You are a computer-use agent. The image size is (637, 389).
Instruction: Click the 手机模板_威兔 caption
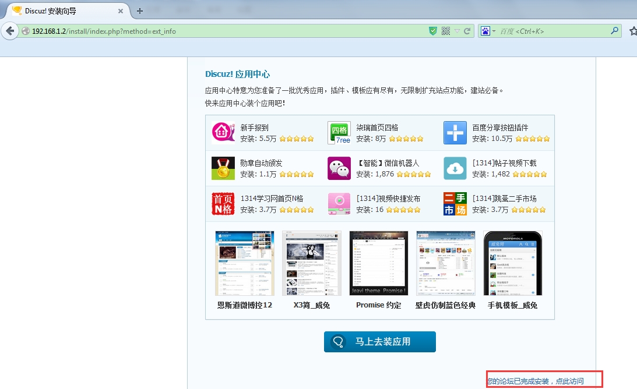point(513,305)
